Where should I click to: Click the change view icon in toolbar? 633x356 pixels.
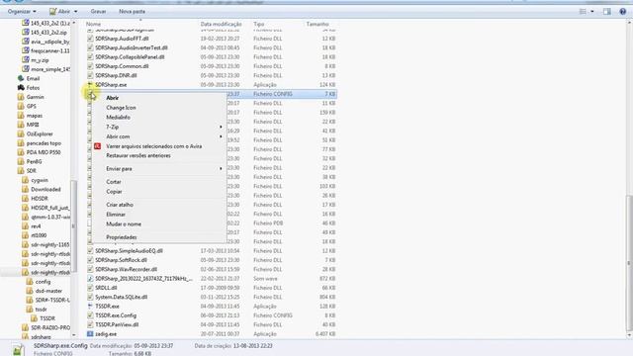coord(583,11)
